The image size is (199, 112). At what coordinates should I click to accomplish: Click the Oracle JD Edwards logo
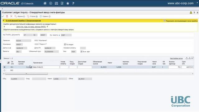pyautogui.click(x=17, y=3)
